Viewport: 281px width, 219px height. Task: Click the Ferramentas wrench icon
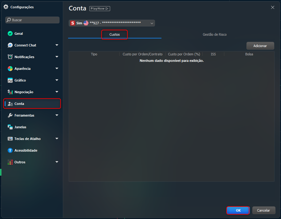point(10,115)
